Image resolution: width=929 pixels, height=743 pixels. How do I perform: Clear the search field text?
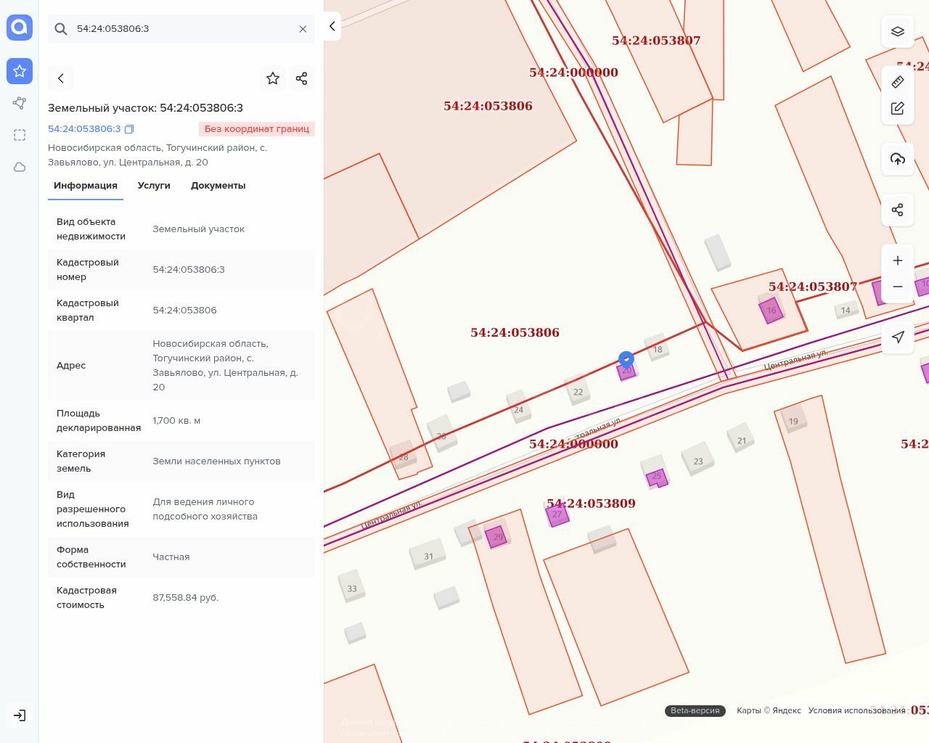tap(303, 29)
